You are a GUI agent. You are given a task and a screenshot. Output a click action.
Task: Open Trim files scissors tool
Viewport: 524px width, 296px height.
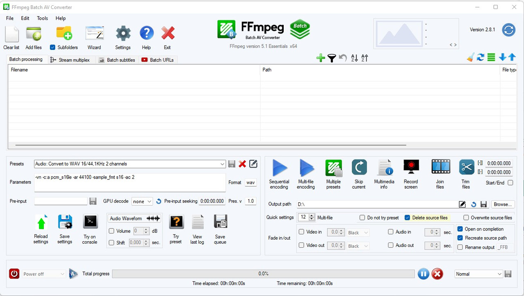coord(466,167)
